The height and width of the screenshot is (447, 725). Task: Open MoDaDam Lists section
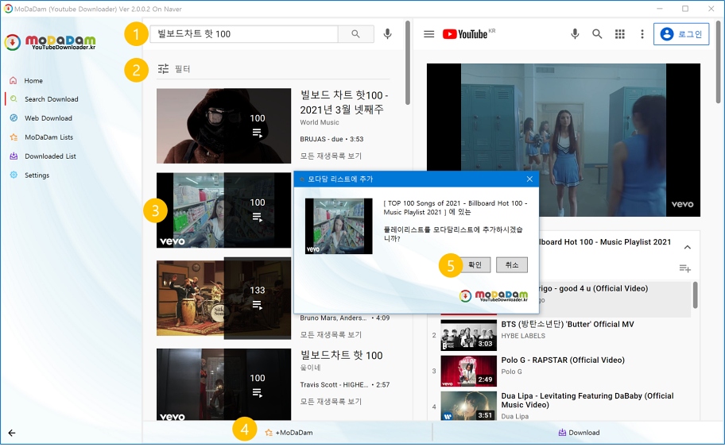(x=48, y=137)
